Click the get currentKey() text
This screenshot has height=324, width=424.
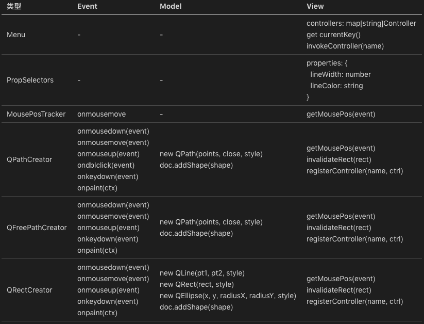coord(333,35)
